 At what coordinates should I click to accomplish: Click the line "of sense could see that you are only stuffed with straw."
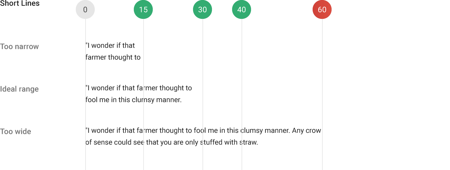point(172,142)
